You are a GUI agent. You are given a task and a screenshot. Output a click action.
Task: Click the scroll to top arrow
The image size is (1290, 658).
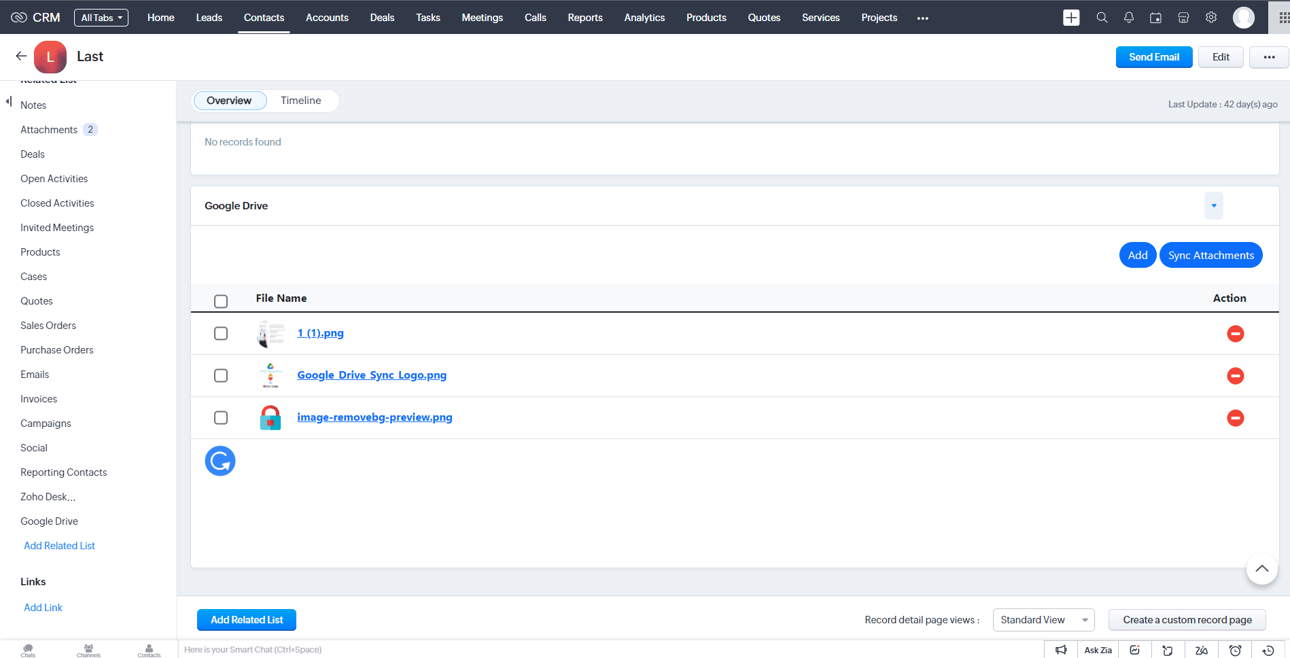coord(1262,569)
